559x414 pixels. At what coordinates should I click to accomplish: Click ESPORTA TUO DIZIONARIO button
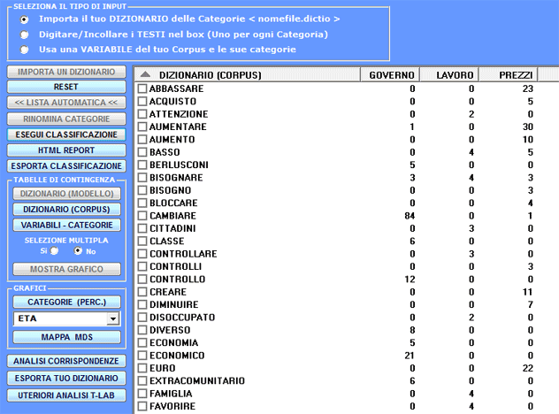pyautogui.click(x=66, y=378)
